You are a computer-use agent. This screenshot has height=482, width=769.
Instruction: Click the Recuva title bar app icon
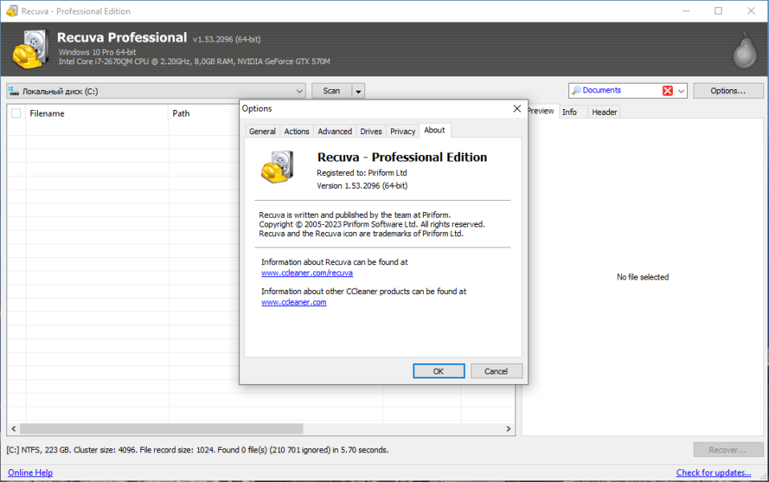12,10
